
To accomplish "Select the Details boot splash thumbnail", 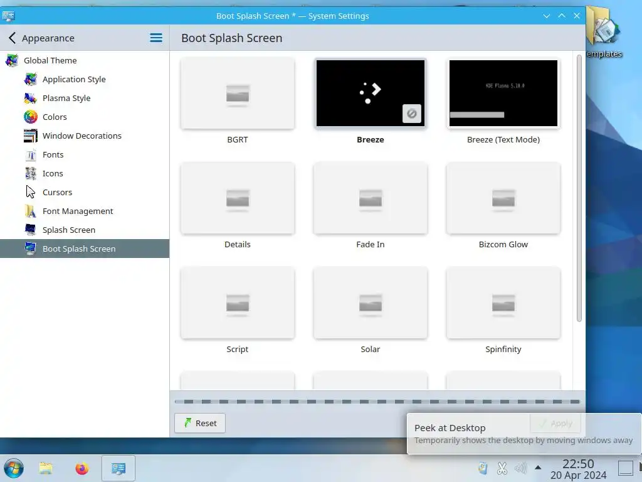I will 238,198.
